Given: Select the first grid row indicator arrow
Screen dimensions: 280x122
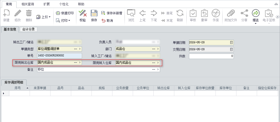Looking at the screenshot, I should pyautogui.click(x=4, y=93).
